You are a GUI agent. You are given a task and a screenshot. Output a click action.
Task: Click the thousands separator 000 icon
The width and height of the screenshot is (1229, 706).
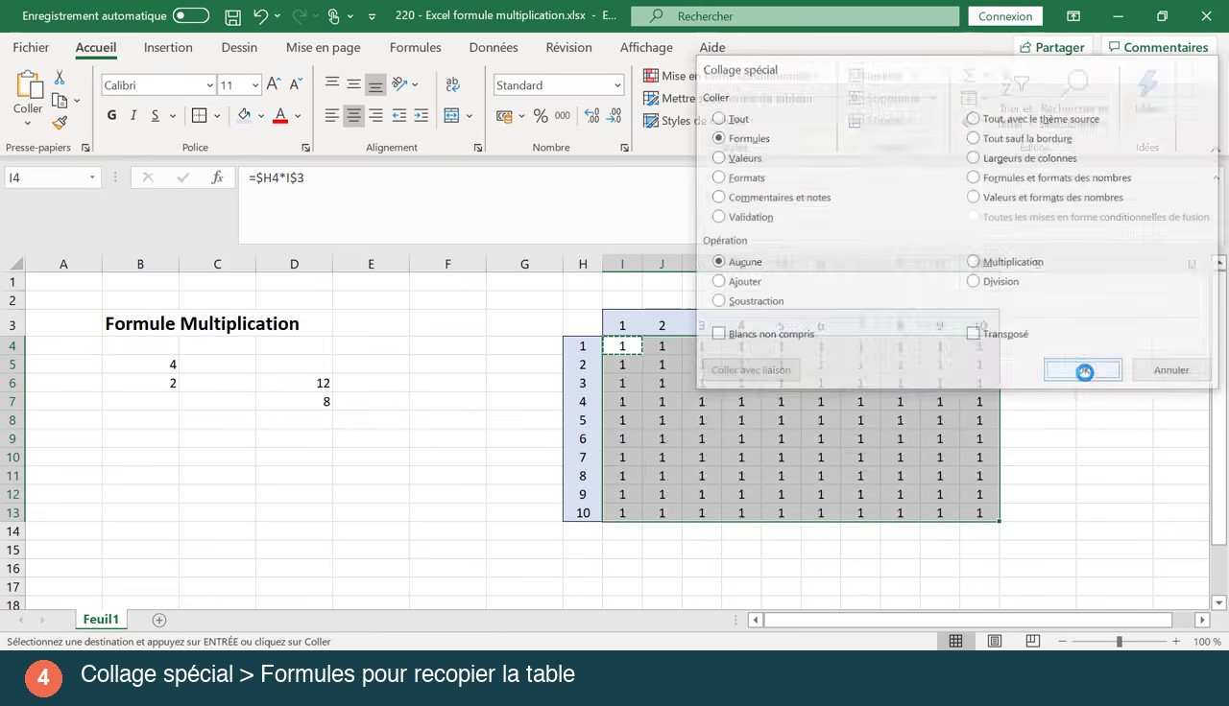(563, 115)
